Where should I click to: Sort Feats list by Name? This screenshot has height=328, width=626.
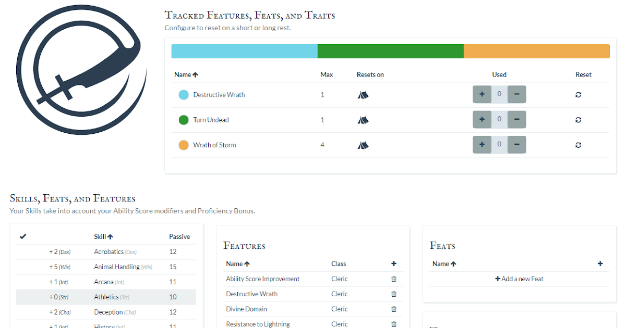click(444, 264)
